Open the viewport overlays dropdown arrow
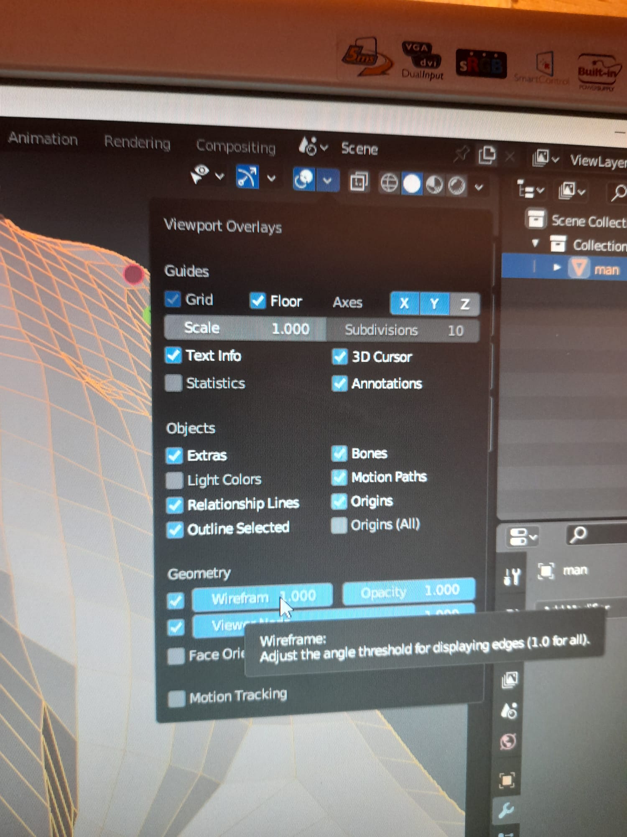 (328, 180)
